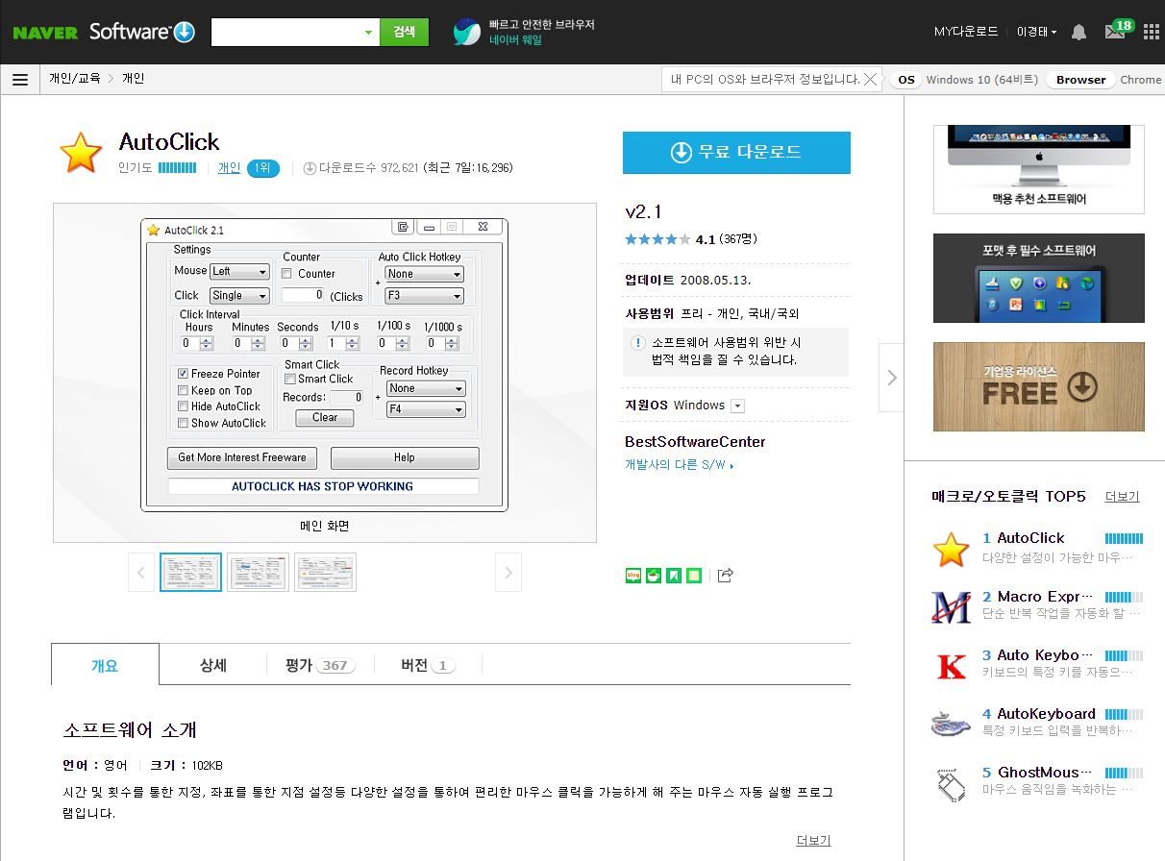Screen dimensions: 1165x861
Task: Click the 개인 category link near popularity
Action: 229,167
